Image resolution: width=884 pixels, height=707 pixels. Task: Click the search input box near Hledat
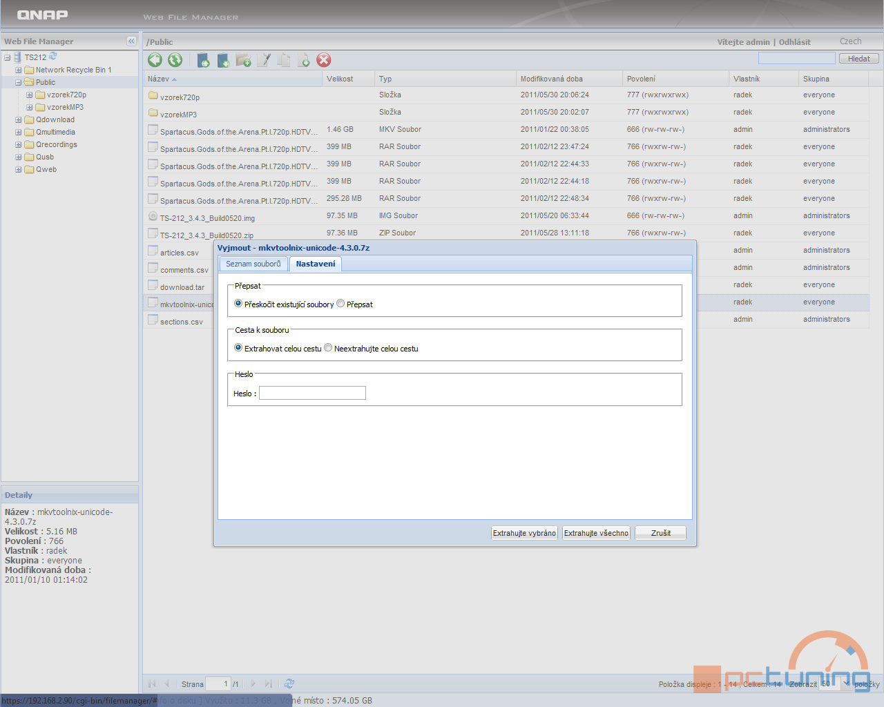point(797,59)
